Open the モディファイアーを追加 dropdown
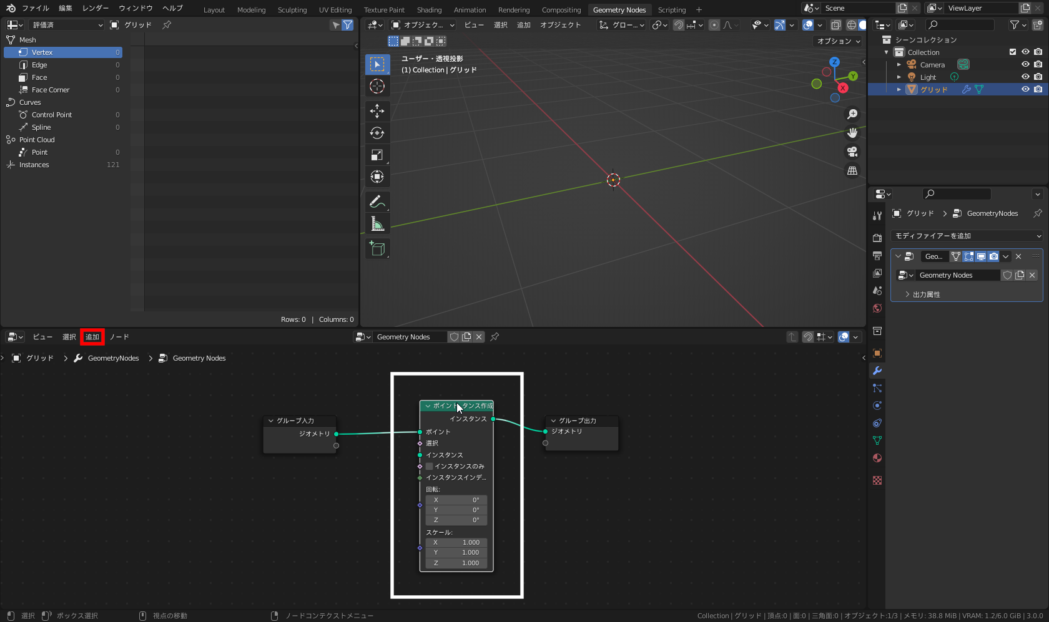Screen dimensions: 1049x622 click(967, 236)
